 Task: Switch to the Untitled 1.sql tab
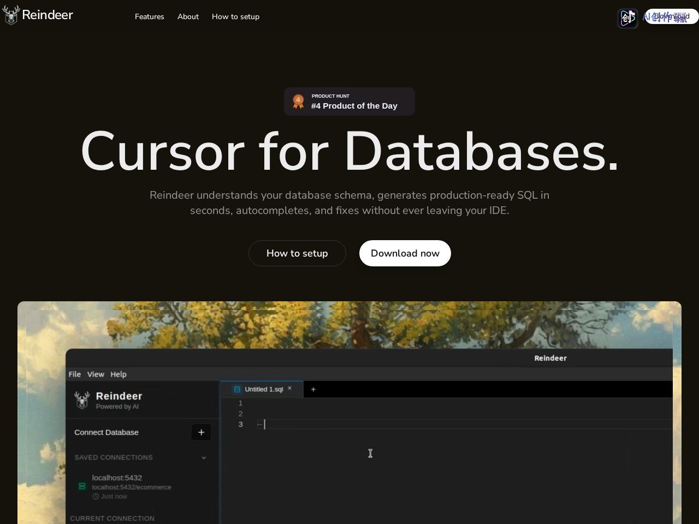262,389
